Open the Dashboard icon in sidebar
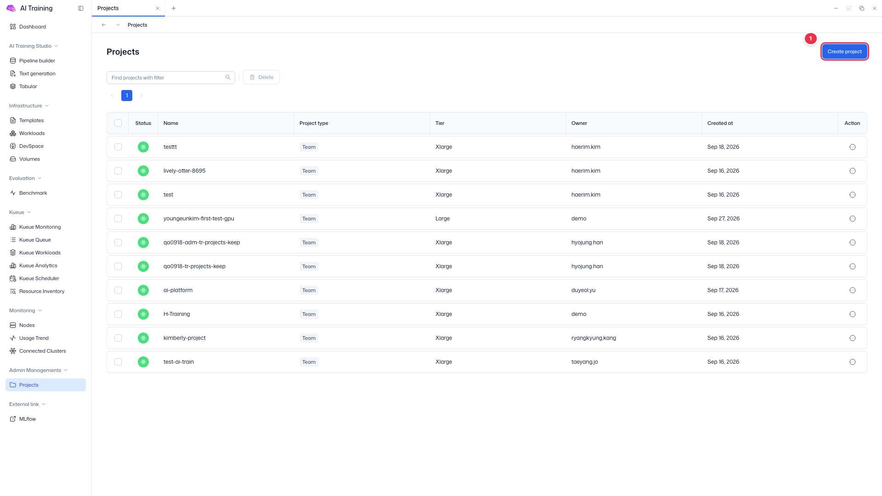 pyautogui.click(x=13, y=27)
